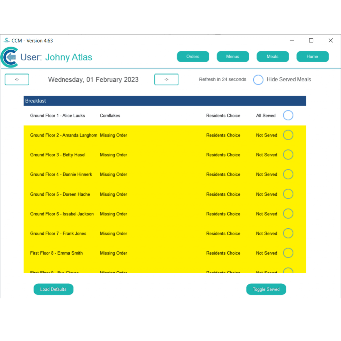Image resolution: width=341 pixels, height=341 pixels.
Task: Go to the Home page
Action: pyautogui.click(x=312, y=57)
